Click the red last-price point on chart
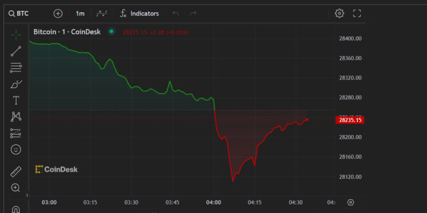 point(307,120)
